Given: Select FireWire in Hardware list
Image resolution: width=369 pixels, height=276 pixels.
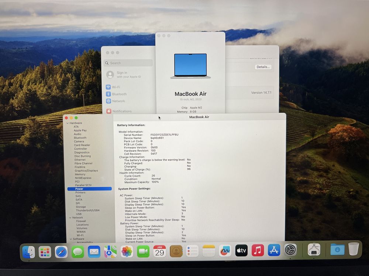Looking at the screenshot, I should 80,167.
